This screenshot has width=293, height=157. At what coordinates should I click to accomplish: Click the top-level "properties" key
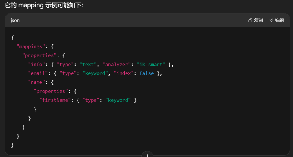pyautogui.click(x=39, y=55)
